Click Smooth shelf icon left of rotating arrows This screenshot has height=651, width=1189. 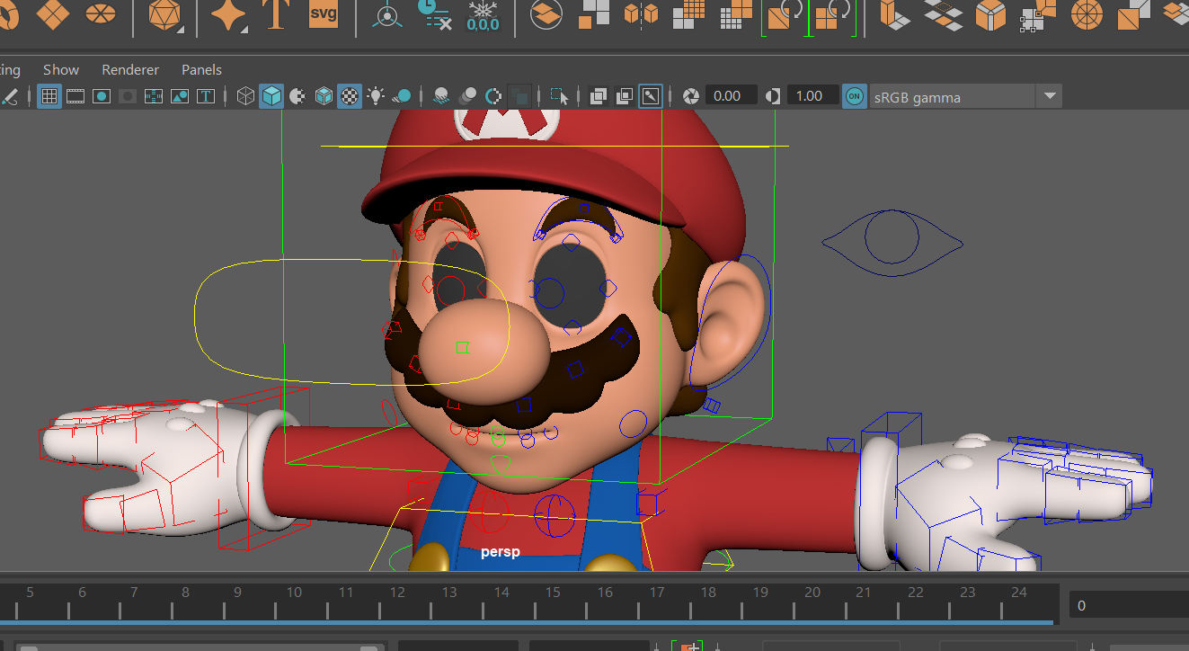(688, 14)
